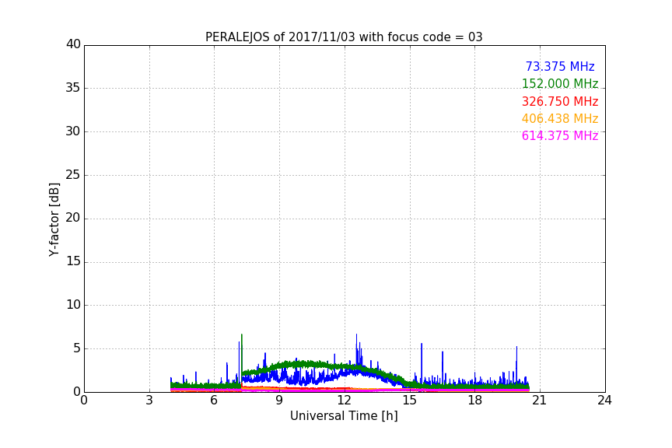Click the x-axis tick label 21
The height and width of the screenshot is (448, 672).
[540, 401]
